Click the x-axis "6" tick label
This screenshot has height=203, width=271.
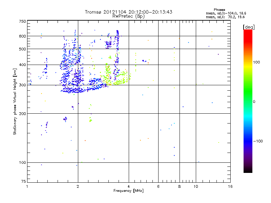click(158, 186)
